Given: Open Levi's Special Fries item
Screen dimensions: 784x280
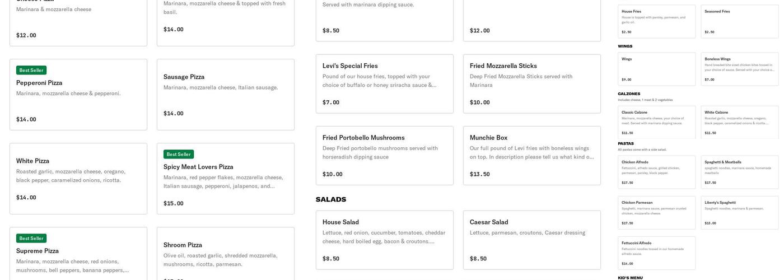Looking at the screenshot, I should click(384, 83).
